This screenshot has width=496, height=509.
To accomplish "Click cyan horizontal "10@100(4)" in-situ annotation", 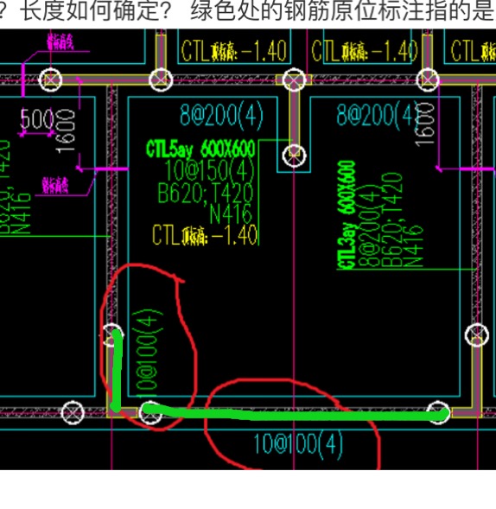I will click(x=298, y=444).
